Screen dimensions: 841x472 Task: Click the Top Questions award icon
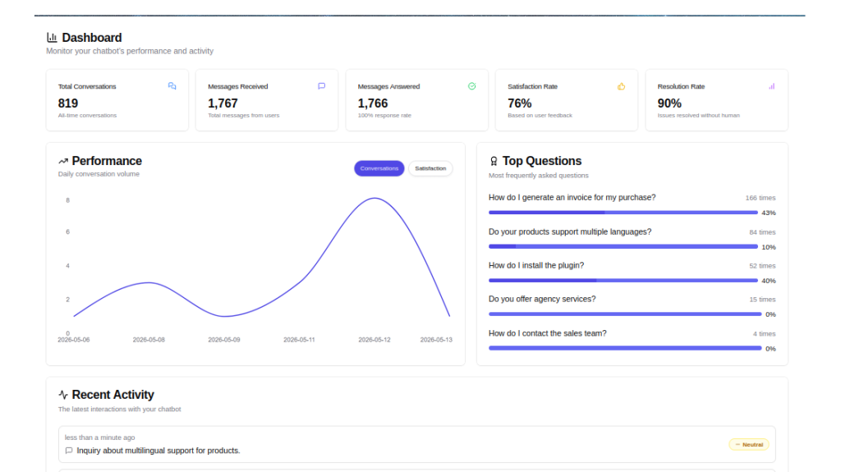[494, 161]
